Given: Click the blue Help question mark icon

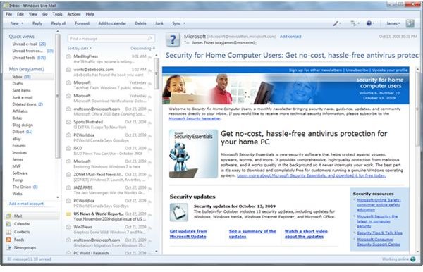Looking at the screenshot, I should click(369, 23).
